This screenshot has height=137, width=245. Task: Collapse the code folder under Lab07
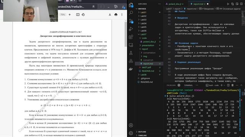tap(144, 38)
